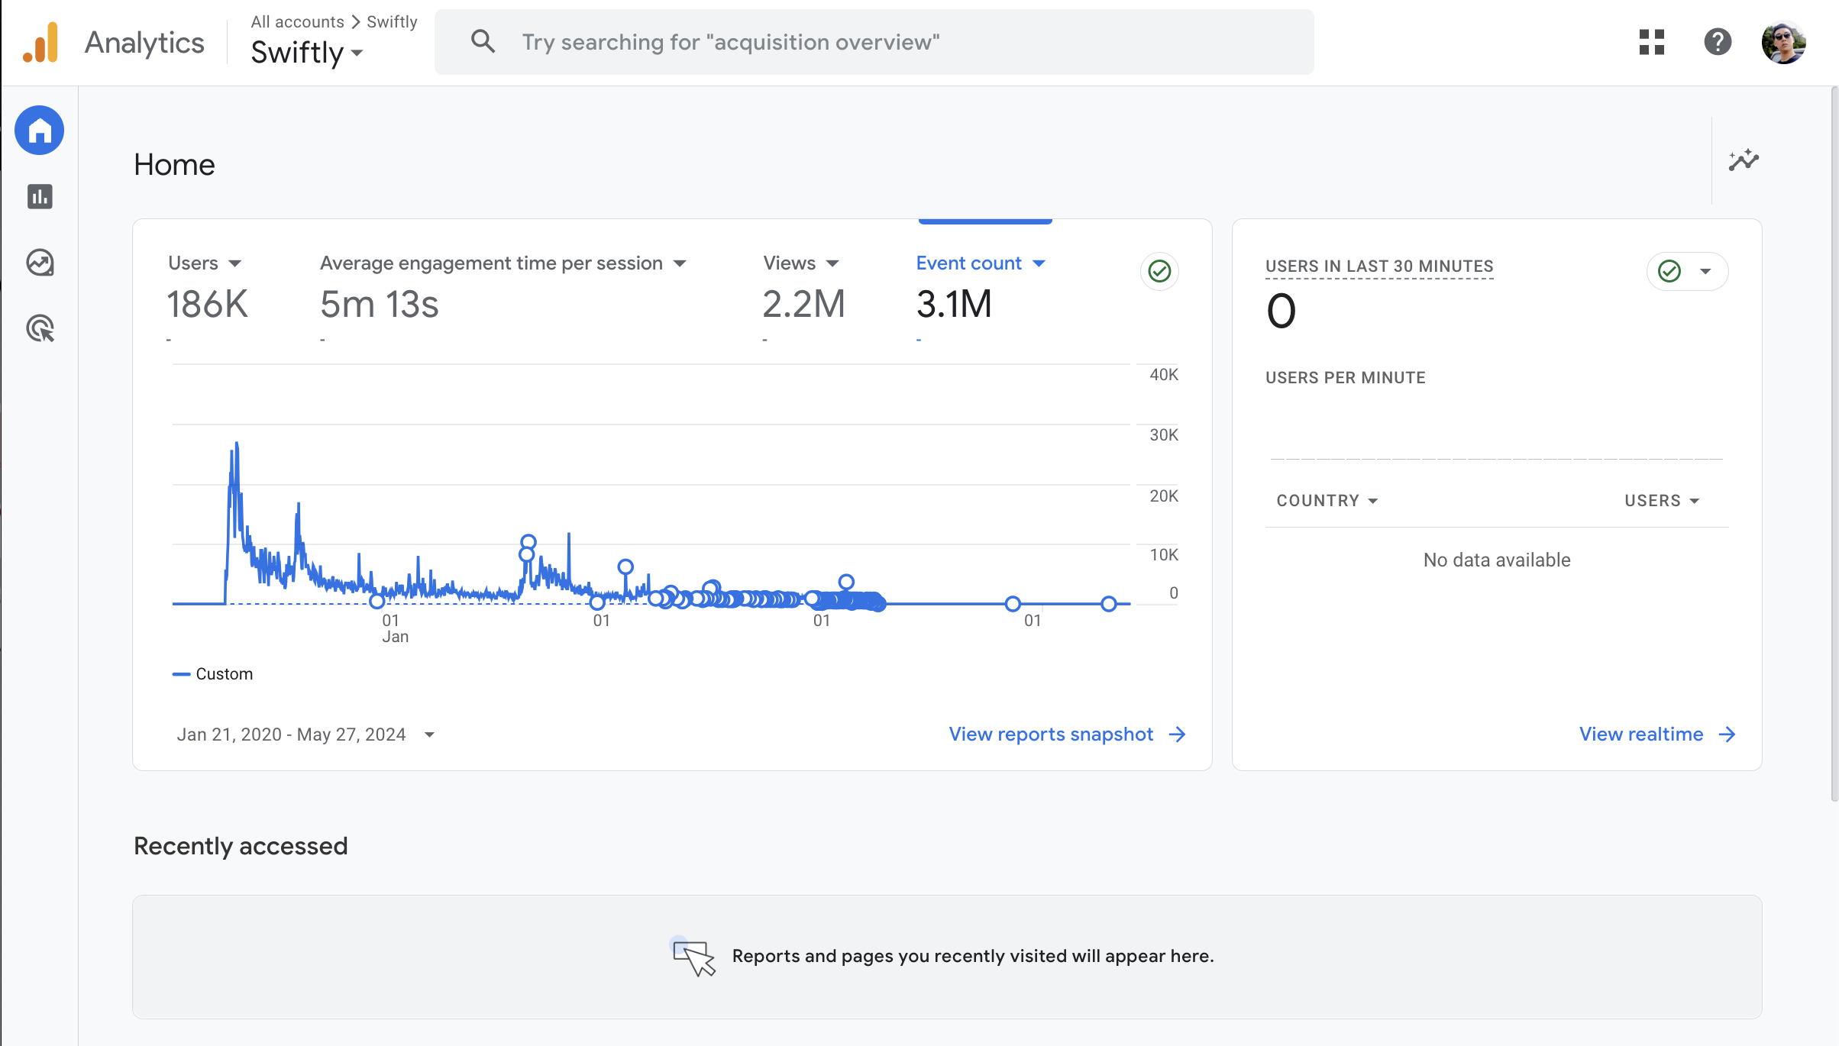The height and width of the screenshot is (1046, 1839).
Task: Click the Recently accessed heading
Action: (x=241, y=846)
